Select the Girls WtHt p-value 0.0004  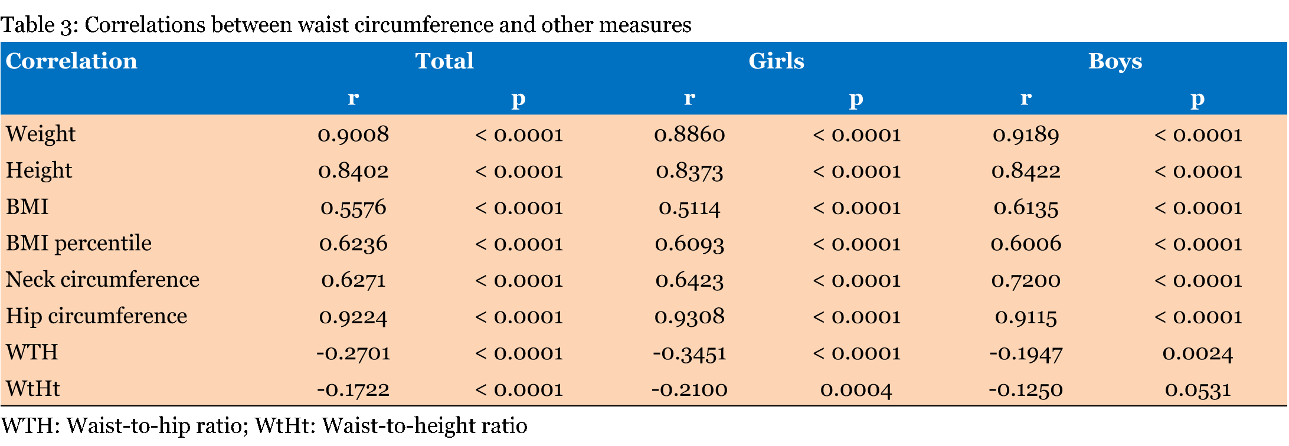(x=856, y=389)
